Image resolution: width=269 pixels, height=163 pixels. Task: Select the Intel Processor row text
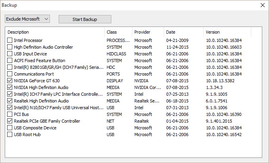click(28, 40)
